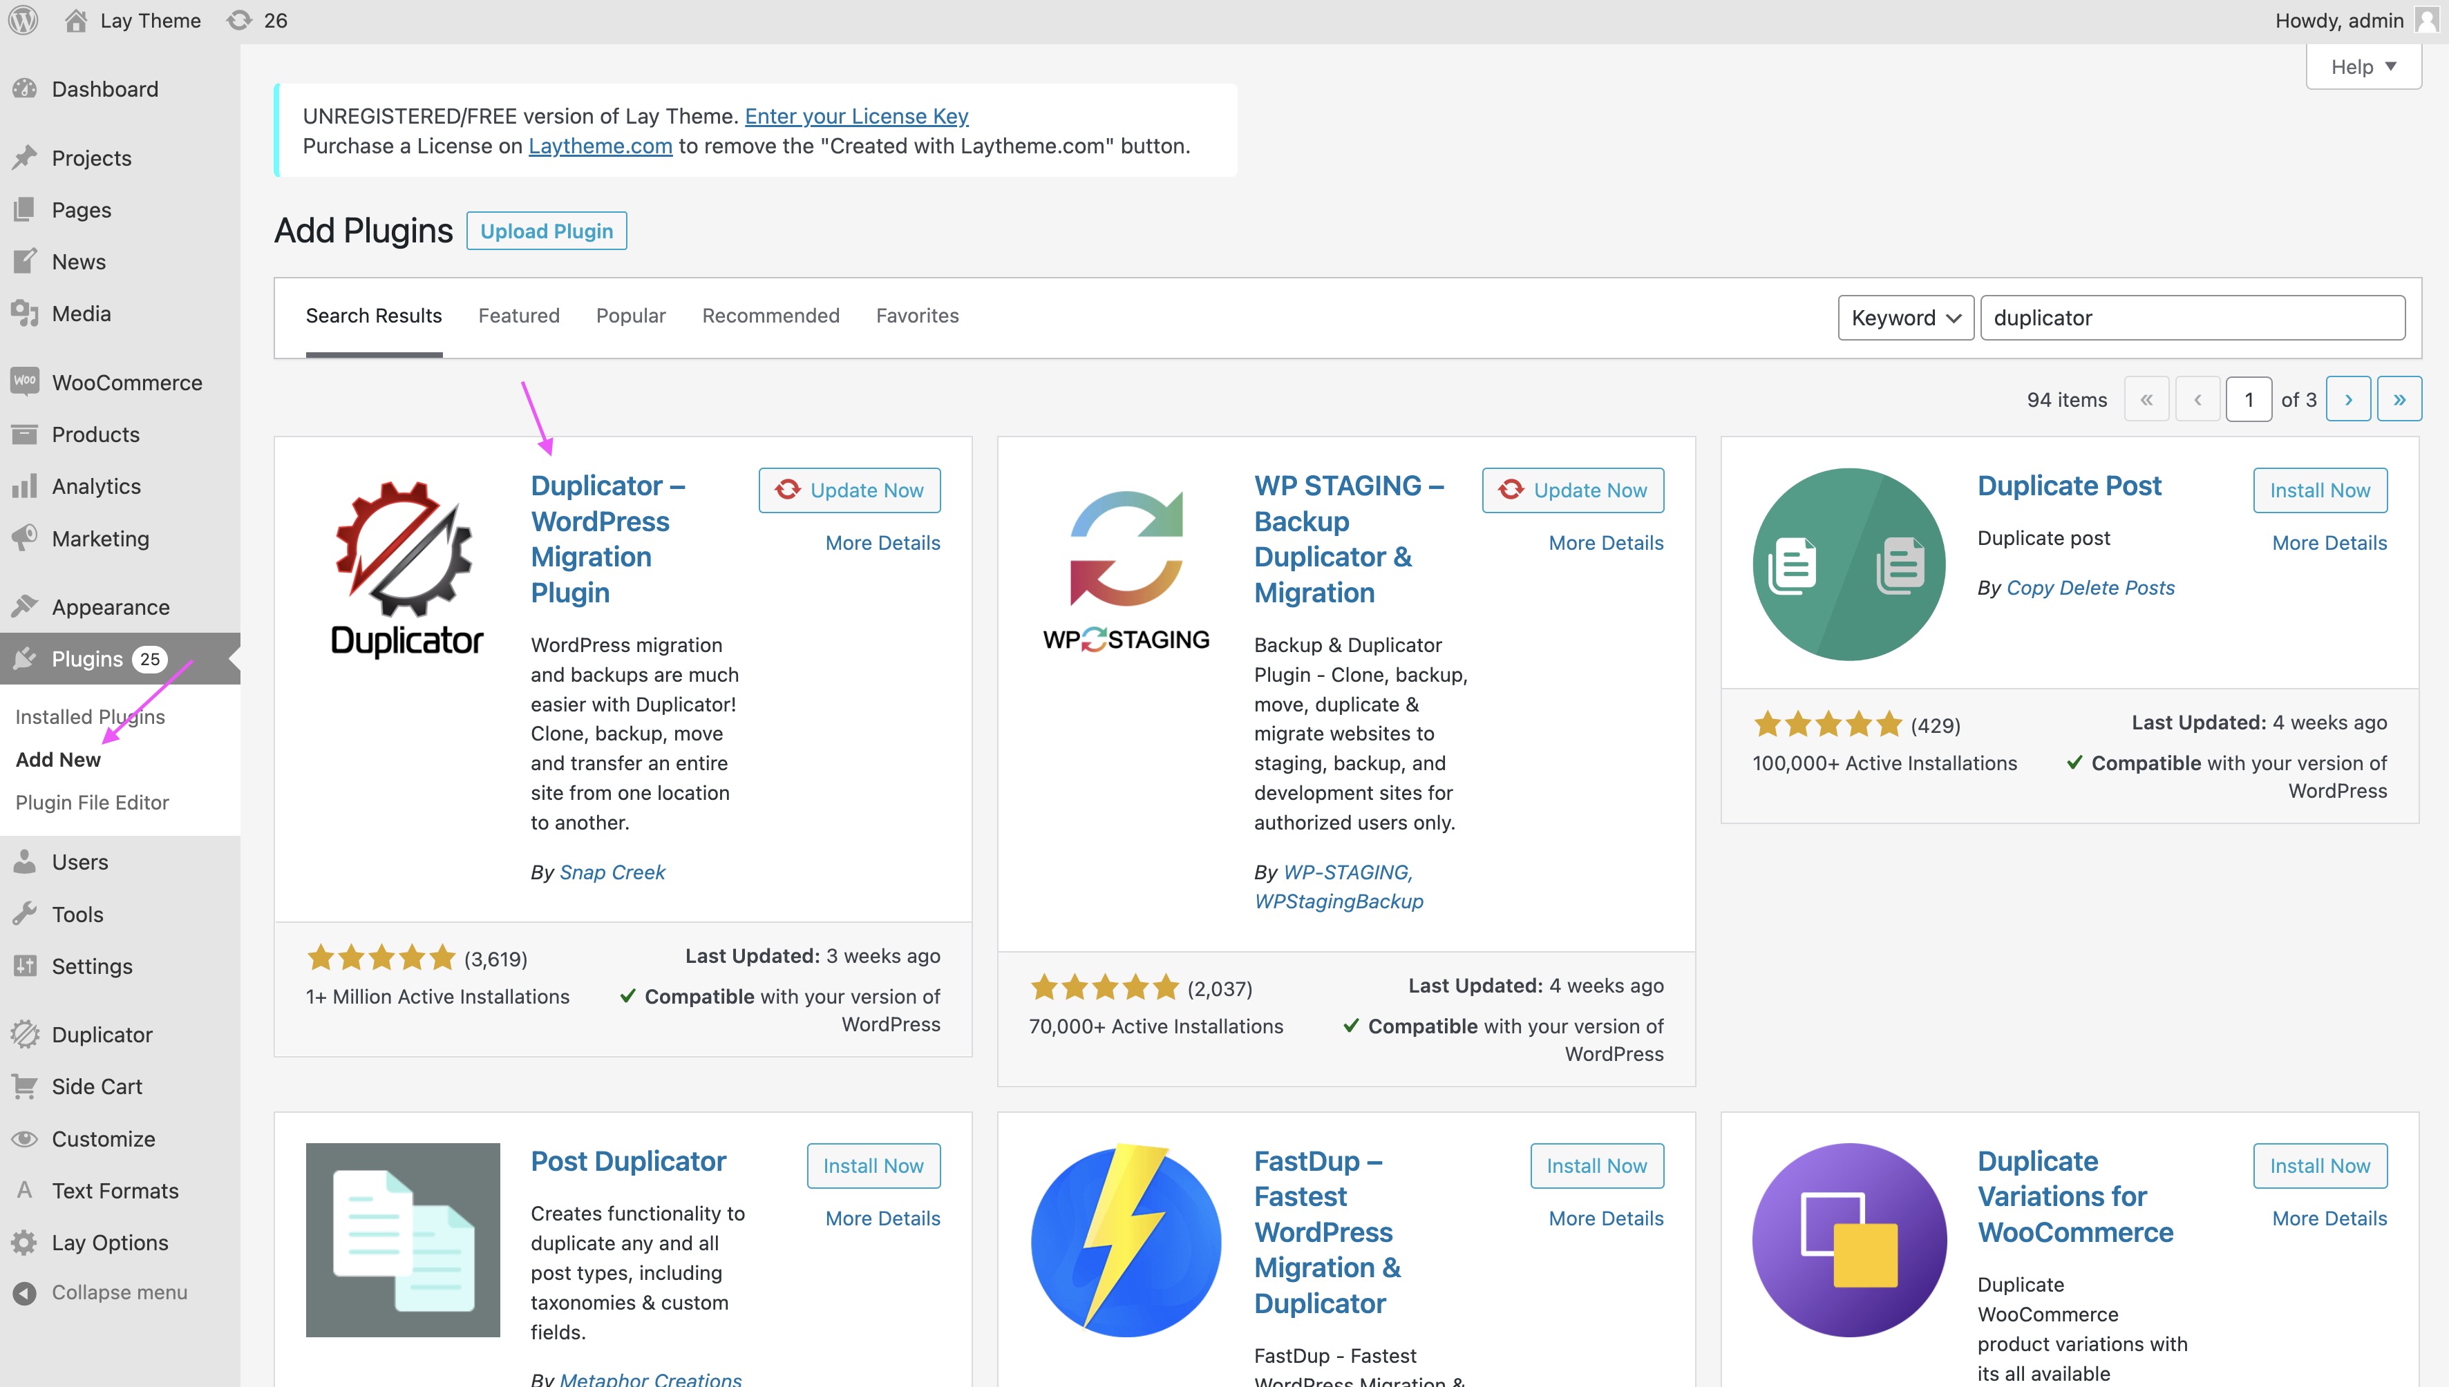Image resolution: width=2449 pixels, height=1387 pixels.
Task: Click the WordPress logo in admin bar
Action: [23, 20]
